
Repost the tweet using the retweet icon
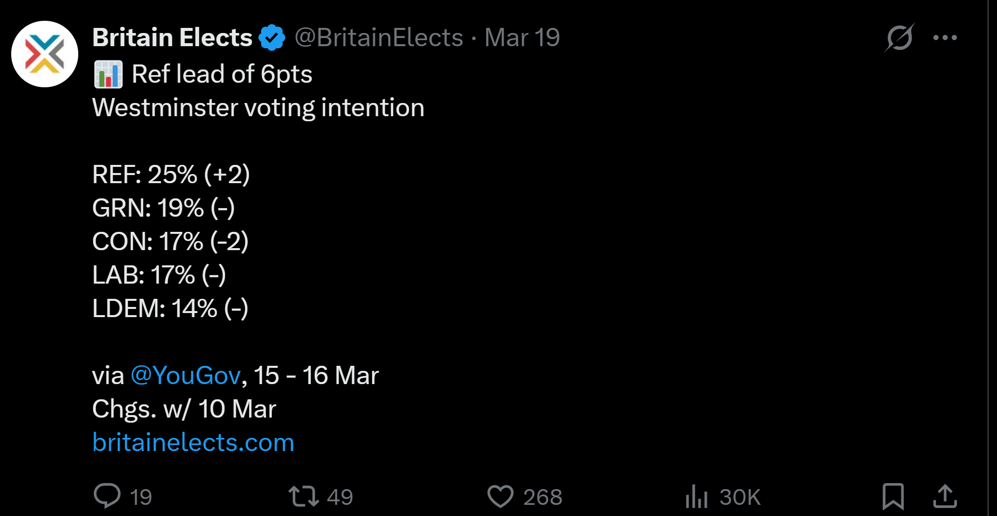coord(303,496)
